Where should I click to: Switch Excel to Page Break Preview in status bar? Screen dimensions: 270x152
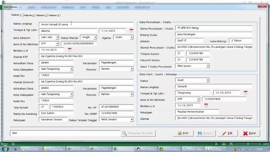pos(231,144)
